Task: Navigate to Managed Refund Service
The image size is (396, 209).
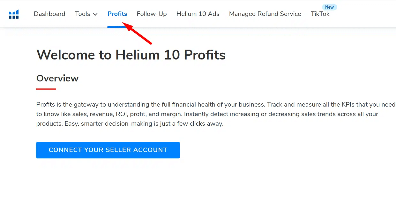Action: (265, 14)
